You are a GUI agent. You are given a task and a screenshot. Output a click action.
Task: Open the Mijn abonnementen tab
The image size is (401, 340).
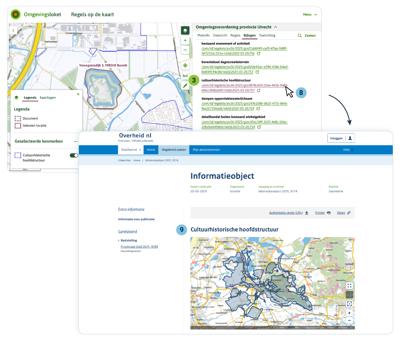[x=206, y=150]
